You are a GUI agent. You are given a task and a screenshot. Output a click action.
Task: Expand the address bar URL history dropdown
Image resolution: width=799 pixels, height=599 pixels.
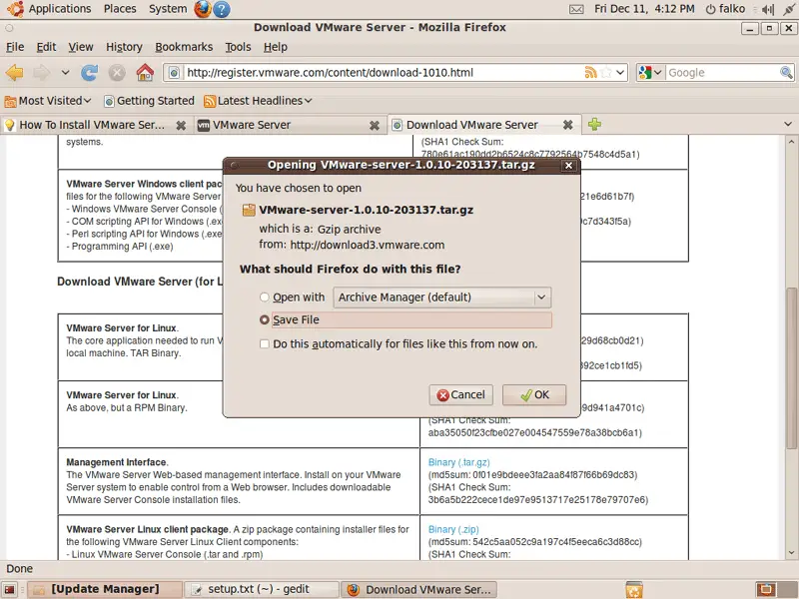pos(620,72)
